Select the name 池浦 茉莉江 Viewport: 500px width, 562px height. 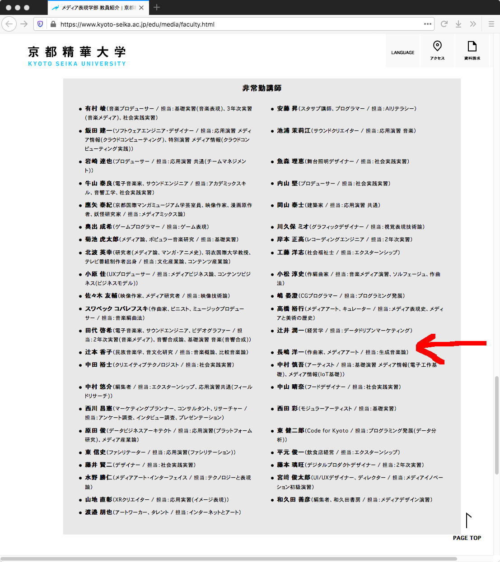[x=294, y=131]
